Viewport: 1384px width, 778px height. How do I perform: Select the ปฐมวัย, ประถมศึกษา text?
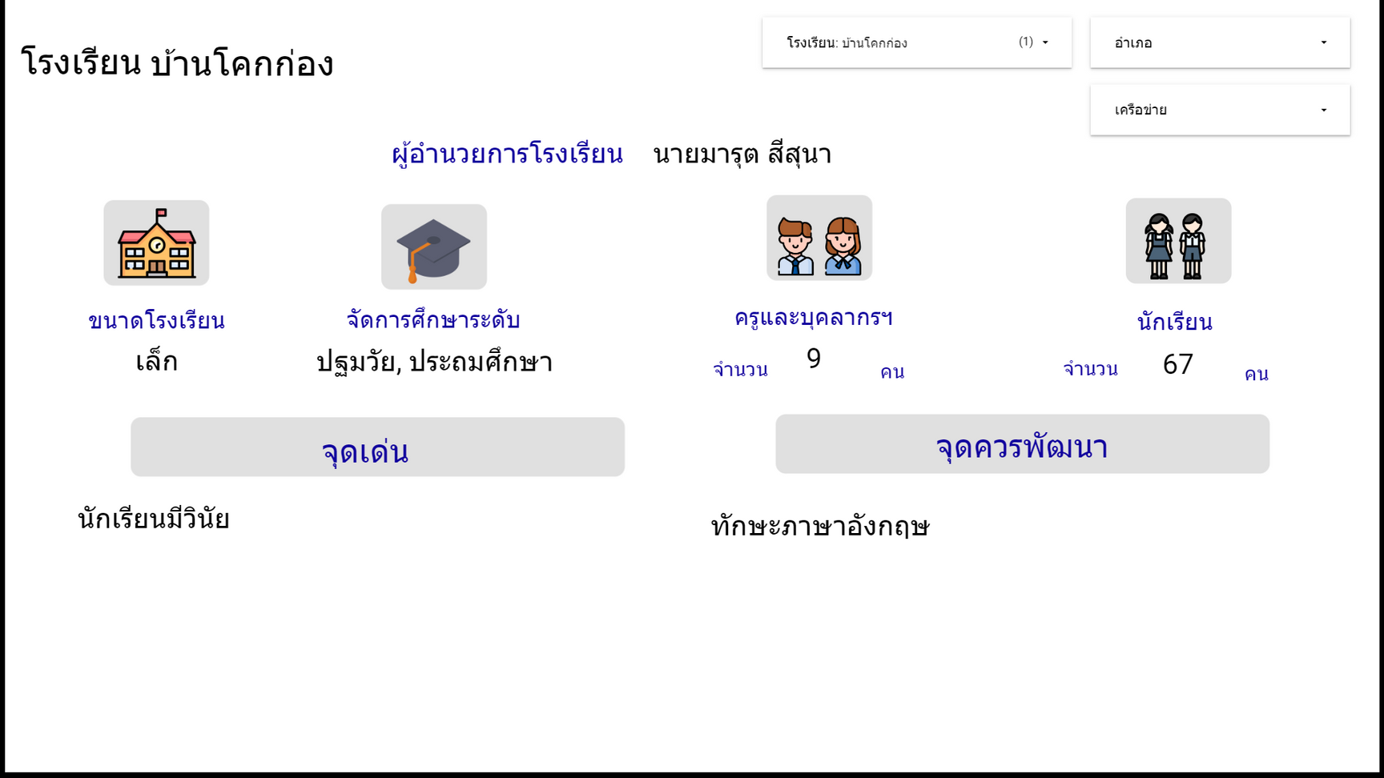point(434,363)
